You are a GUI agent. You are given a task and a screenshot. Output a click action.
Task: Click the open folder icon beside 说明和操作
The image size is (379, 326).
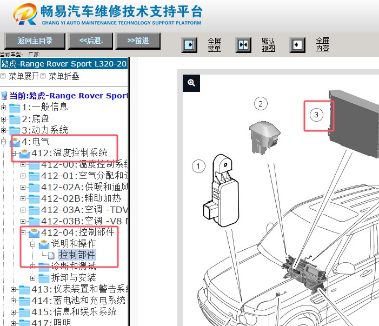[44, 244]
